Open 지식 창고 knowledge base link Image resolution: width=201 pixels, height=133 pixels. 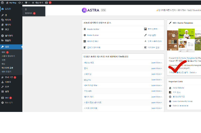pyautogui.click(x=177, y=92)
